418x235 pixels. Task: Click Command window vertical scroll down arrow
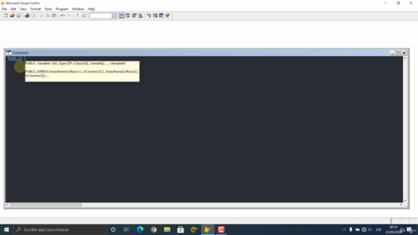click(405, 200)
